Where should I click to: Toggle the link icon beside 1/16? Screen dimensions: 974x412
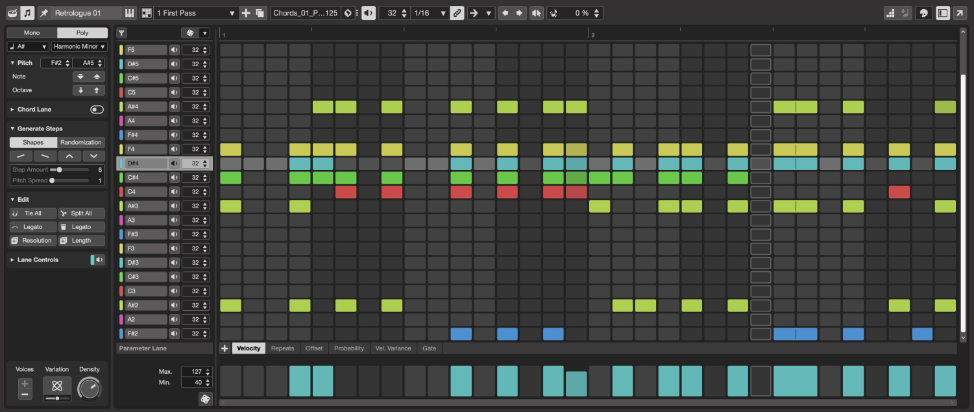457,13
